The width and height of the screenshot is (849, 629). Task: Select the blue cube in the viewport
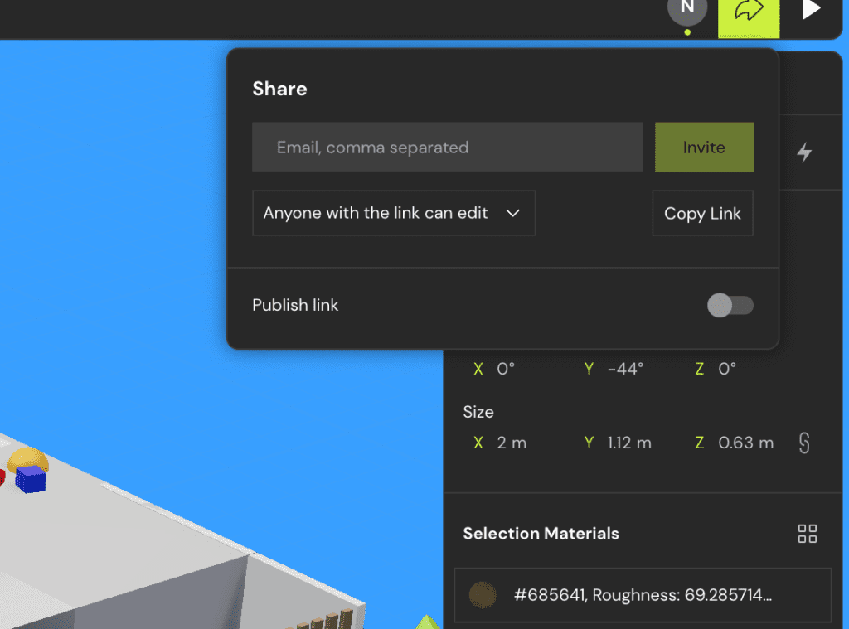32,479
